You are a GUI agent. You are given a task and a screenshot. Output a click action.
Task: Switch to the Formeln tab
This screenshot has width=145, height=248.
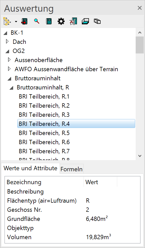71,169
